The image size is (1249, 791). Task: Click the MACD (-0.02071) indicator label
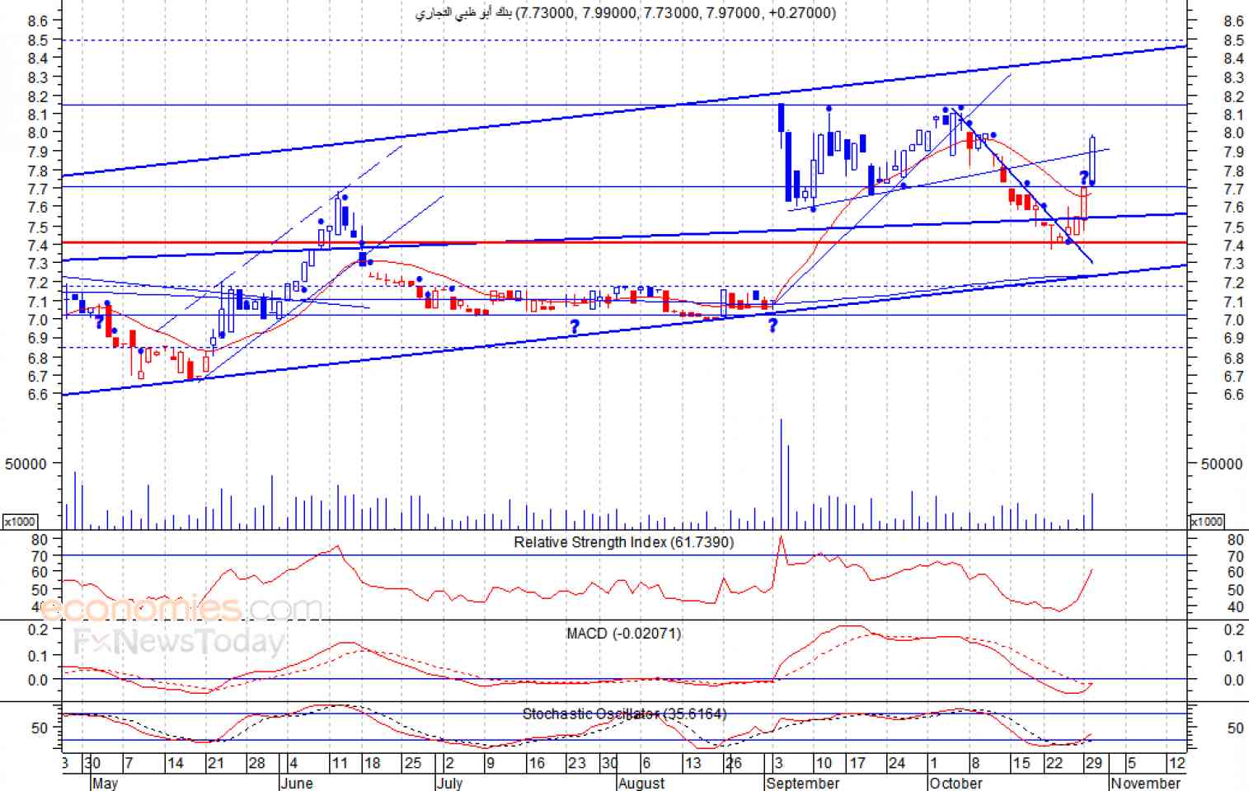(x=623, y=634)
